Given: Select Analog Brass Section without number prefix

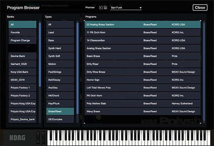Looking at the screenshot, I should (143, 48).
